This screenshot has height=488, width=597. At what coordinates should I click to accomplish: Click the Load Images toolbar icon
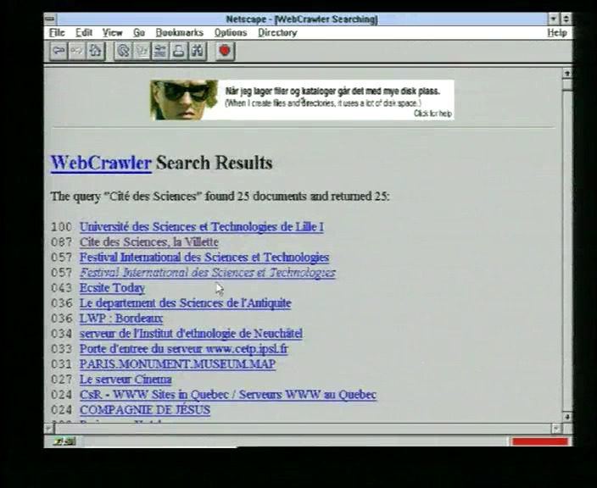pyautogui.click(x=142, y=51)
